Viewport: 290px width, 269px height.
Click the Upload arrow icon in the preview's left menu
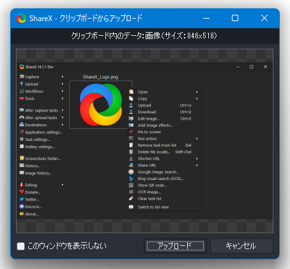[22, 84]
